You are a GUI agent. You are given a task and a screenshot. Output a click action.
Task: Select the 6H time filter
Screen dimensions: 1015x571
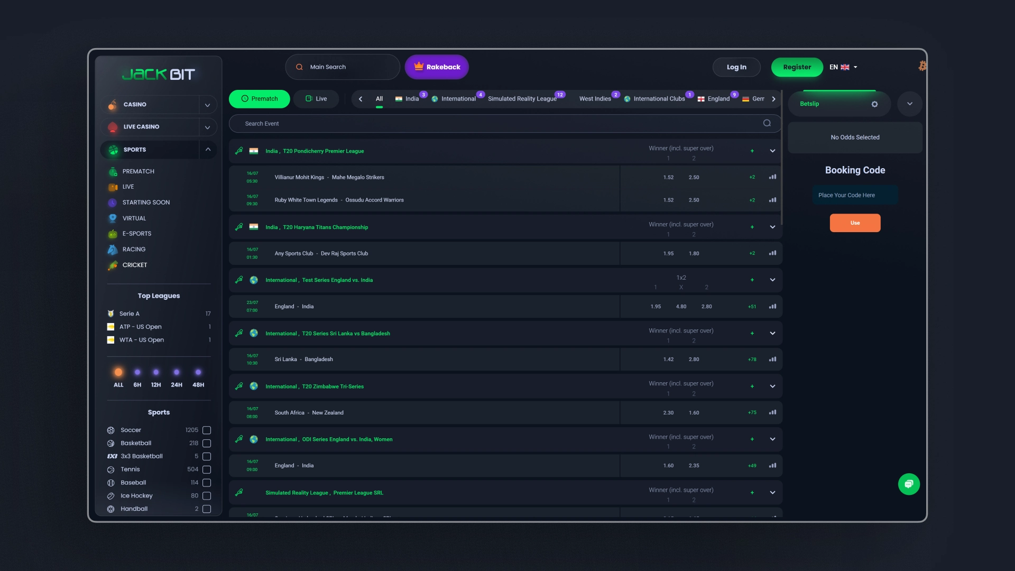pos(137,378)
